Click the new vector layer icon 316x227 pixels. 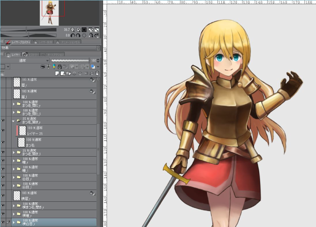[x=63, y=73]
